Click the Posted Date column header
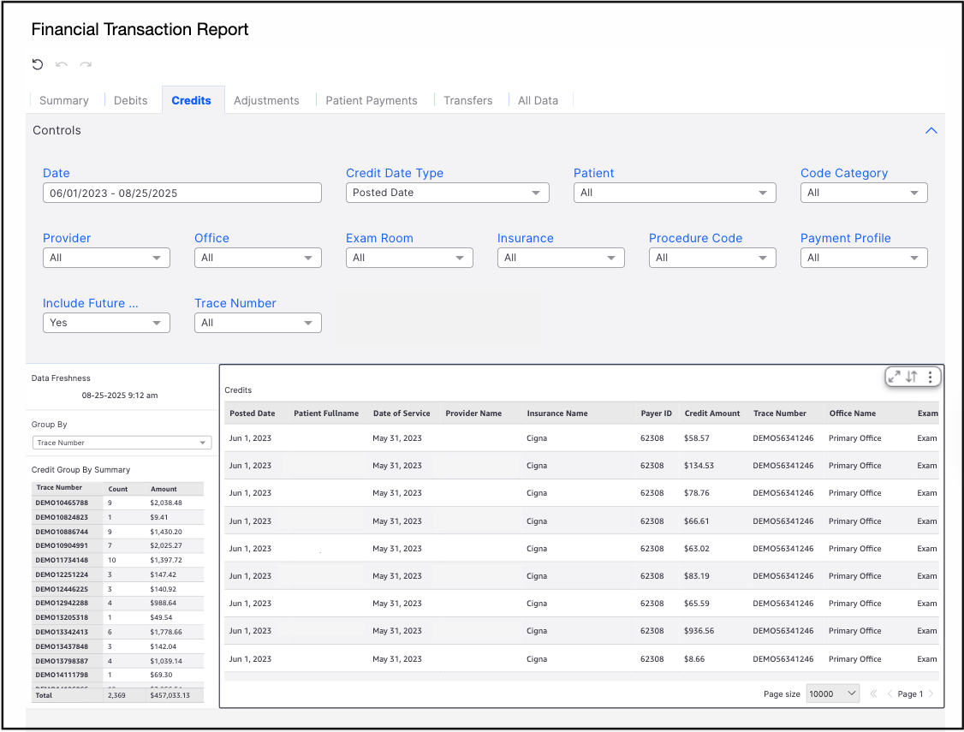 [x=253, y=414]
